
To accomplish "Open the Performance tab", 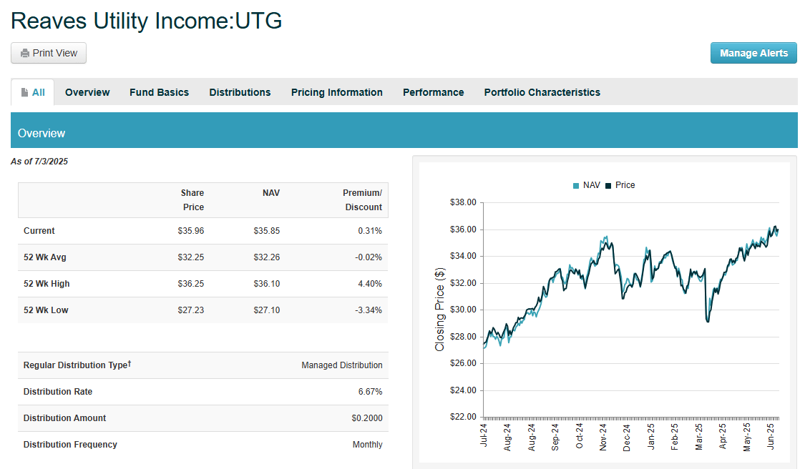I will pos(433,92).
